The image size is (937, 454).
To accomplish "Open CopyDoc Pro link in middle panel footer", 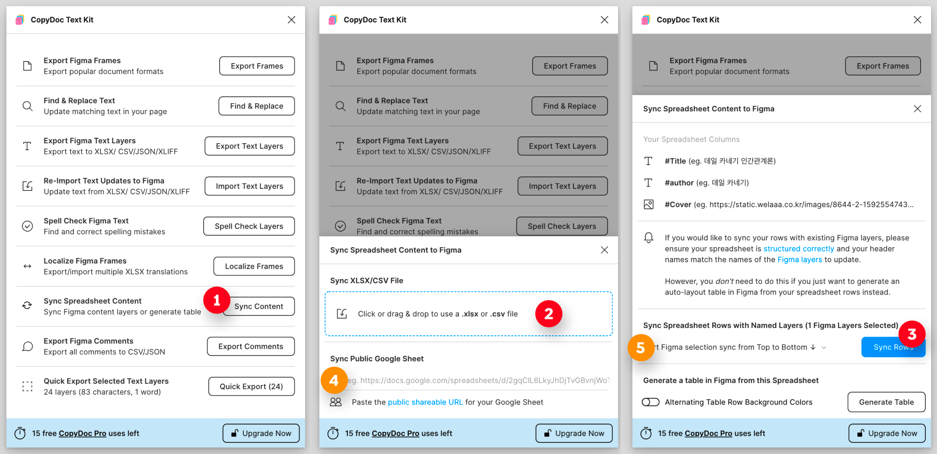I will click(x=395, y=433).
